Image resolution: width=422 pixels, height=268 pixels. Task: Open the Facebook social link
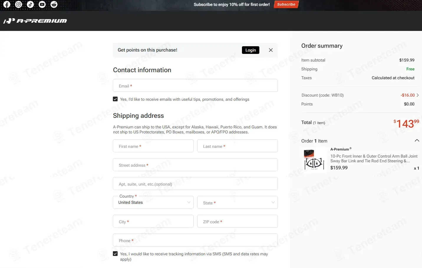click(7, 4)
